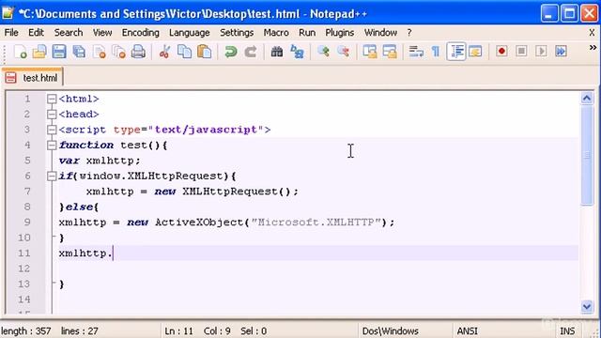This screenshot has width=601, height=338.
Task: Click the Close All toolbar icon
Action: [119, 52]
